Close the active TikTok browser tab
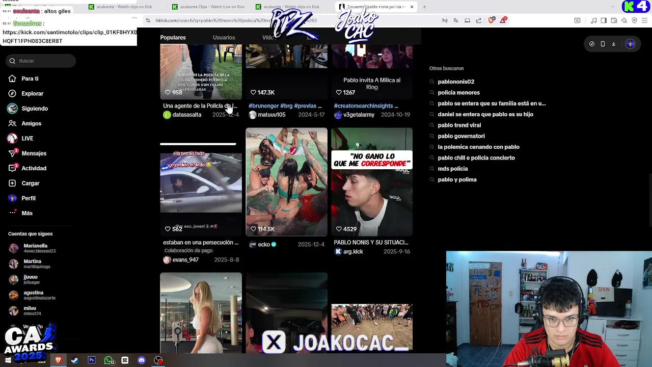This screenshot has width=652, height=367. (x=412, y=7)
